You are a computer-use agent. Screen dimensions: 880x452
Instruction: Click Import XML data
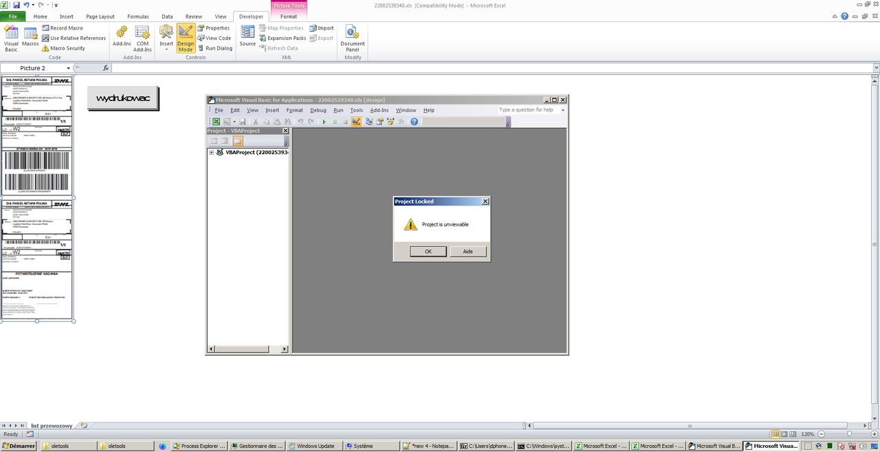point(321,28)
